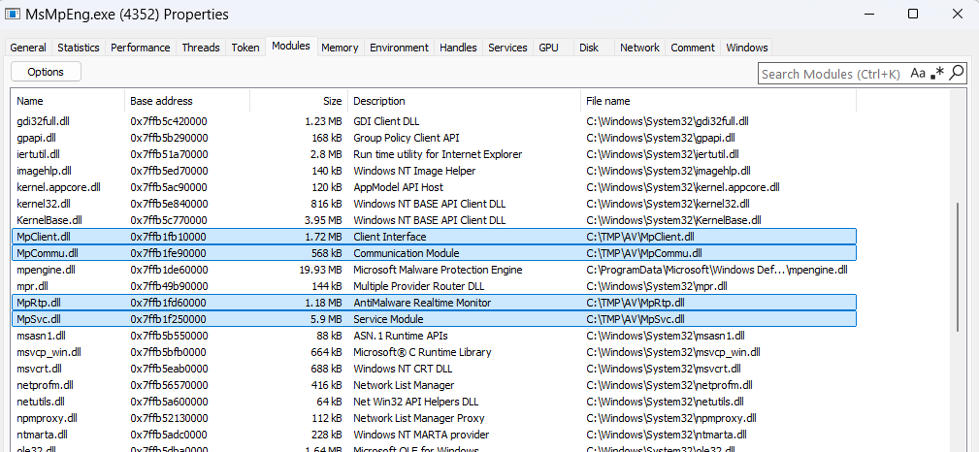Sort by the Name column header
Viewport: 979px width, 452px height.
68,101
